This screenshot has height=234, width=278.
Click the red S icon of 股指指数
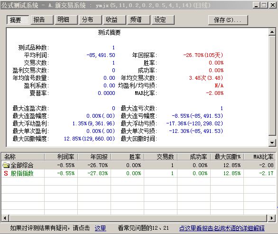[x=6, y=173]
